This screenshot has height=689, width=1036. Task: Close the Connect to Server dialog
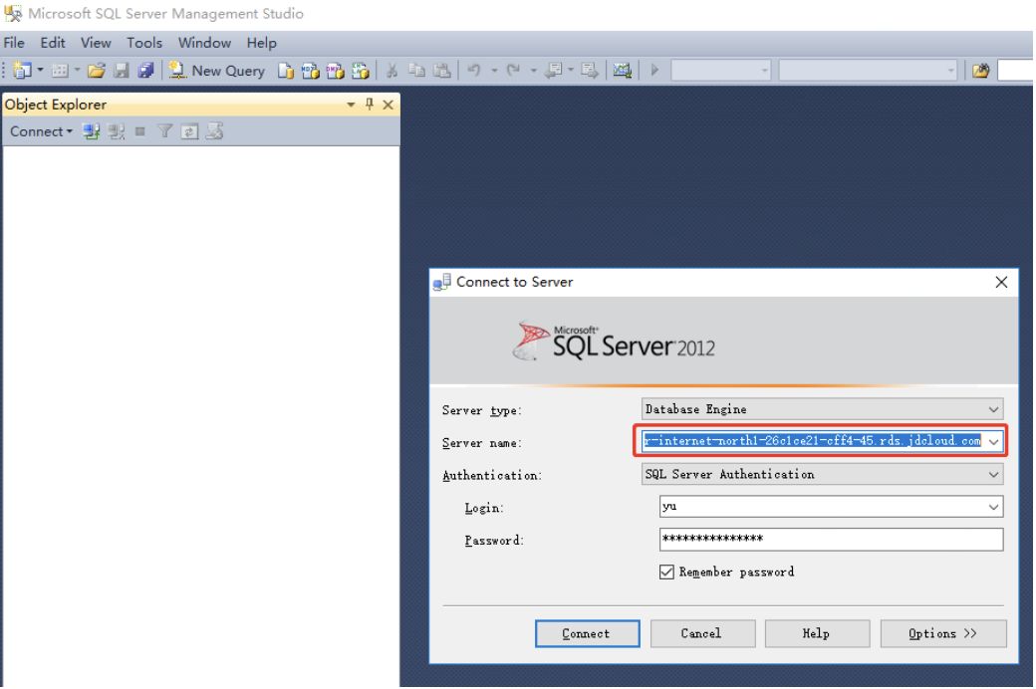click(1001, 282)
